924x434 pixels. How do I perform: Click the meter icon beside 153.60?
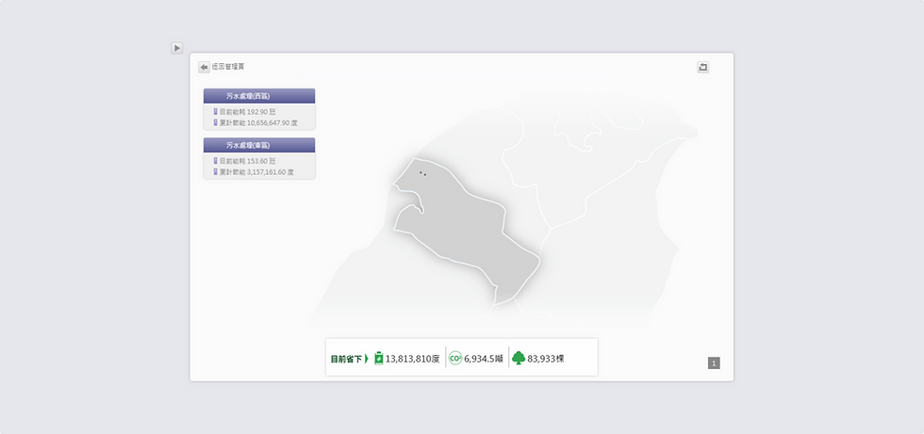coord(216,161)
